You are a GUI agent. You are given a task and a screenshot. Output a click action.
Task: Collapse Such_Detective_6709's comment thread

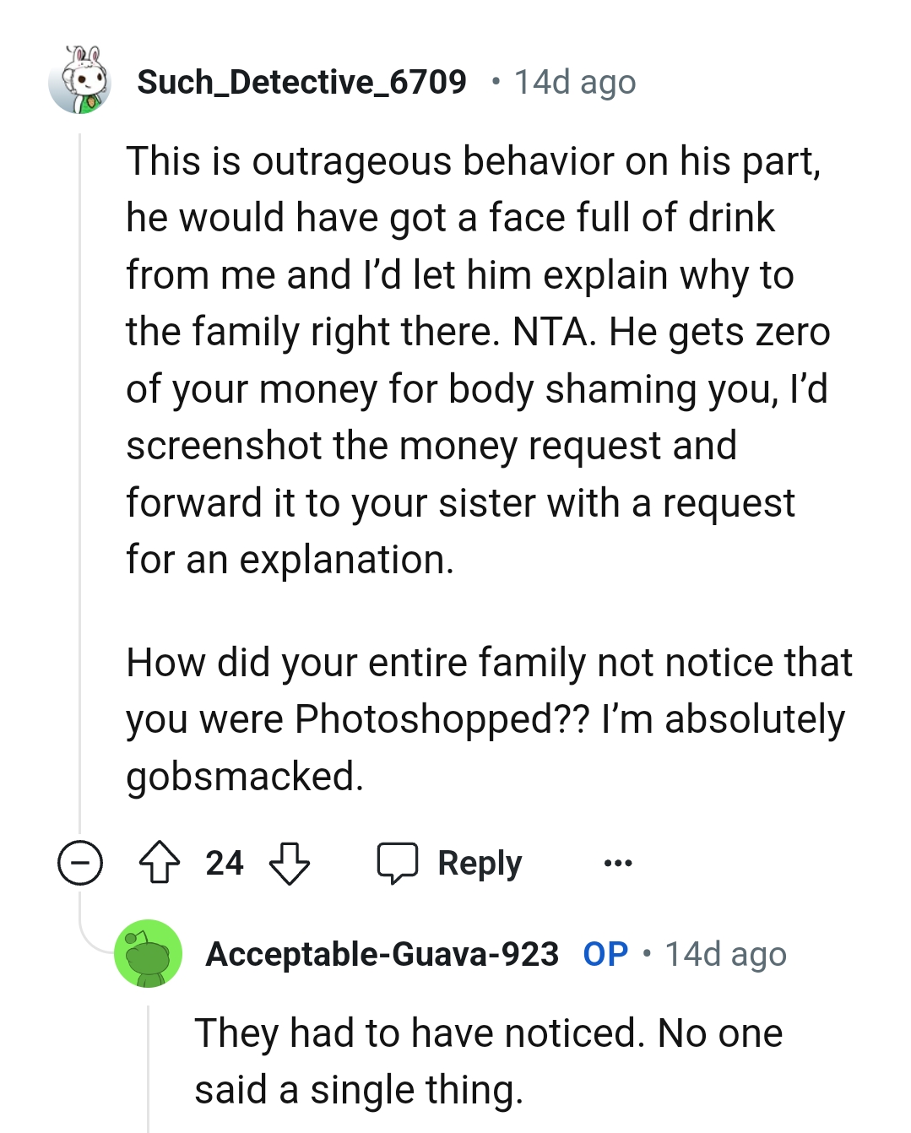(79, 862)
